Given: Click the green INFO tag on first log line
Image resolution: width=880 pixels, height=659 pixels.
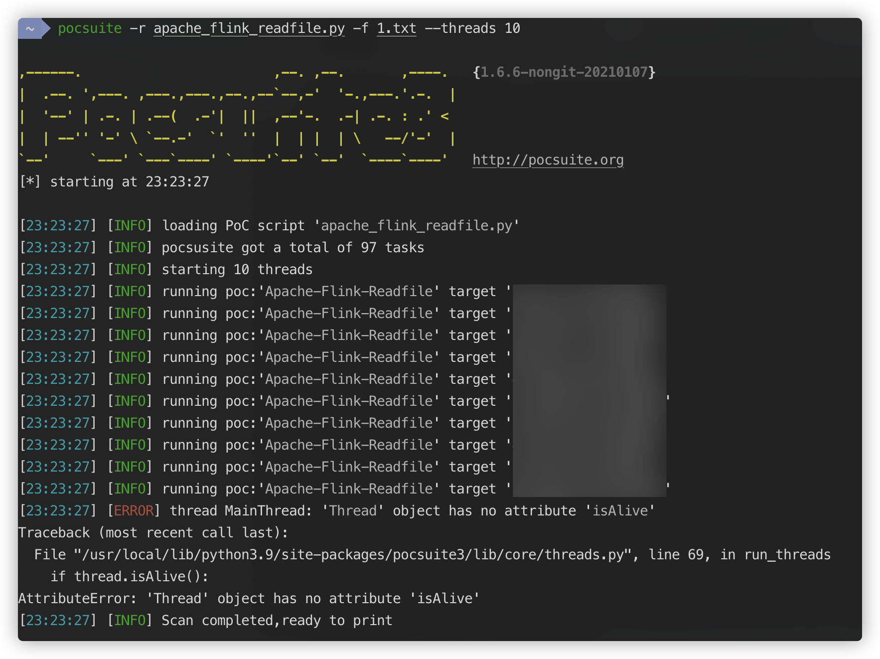Looking at the screenshot, I should point(130,225).
